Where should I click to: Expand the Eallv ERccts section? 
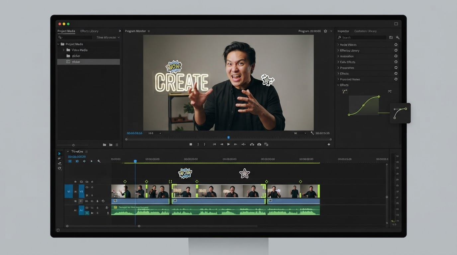click(338, 62)
